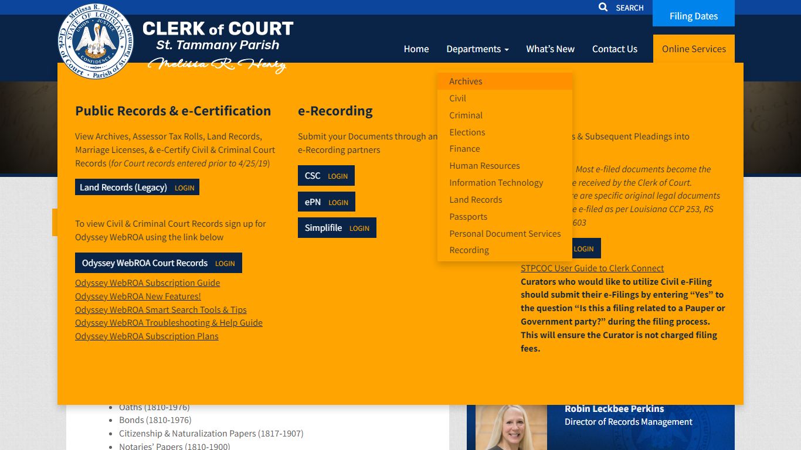Choose Passports from Departments menu
This screenshot has height=450, width=801.
coord(505,217)
